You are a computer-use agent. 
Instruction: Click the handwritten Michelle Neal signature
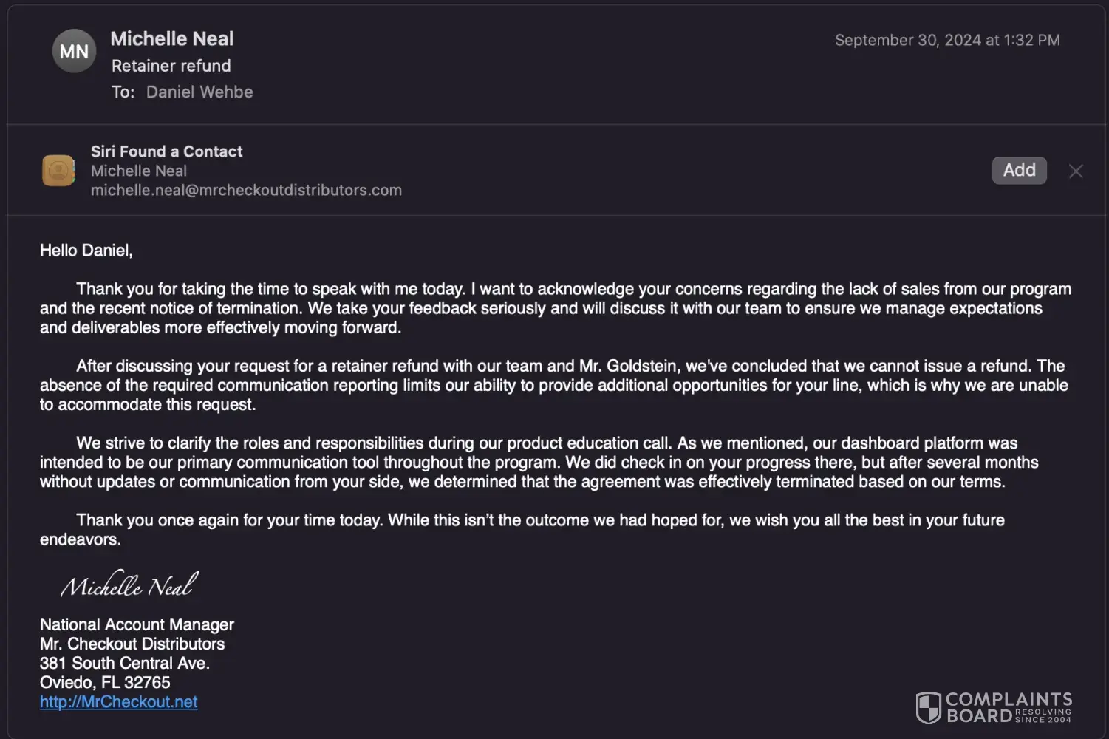129,586
